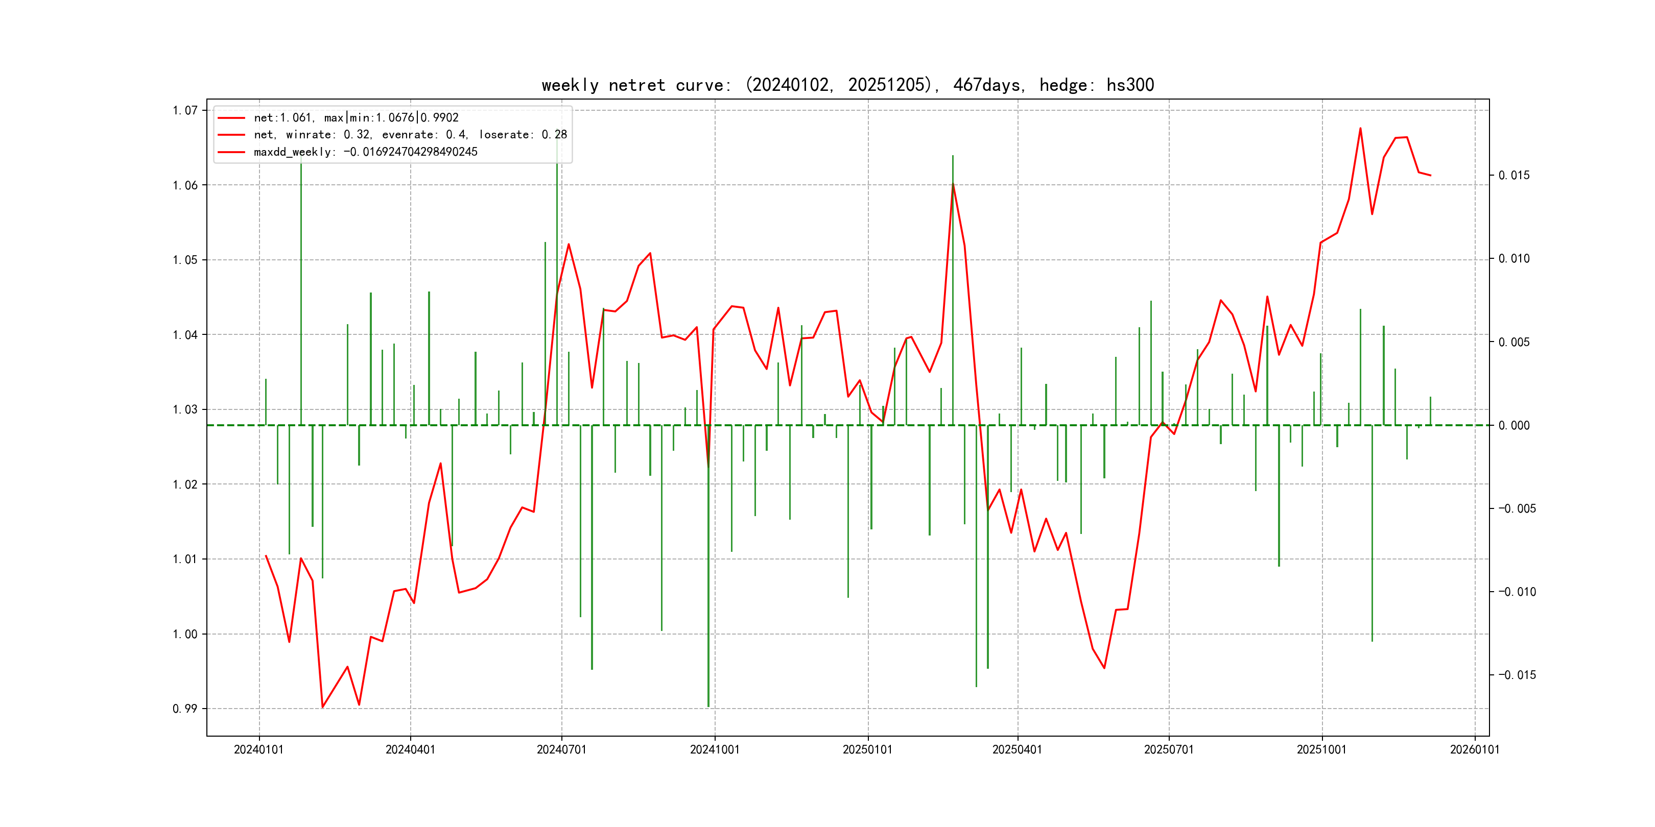Image resolution: width=1655 pixels, height=827 pixels.
Task: Click the 0.000 right y-axis tick label
Action: [1515, 426]
